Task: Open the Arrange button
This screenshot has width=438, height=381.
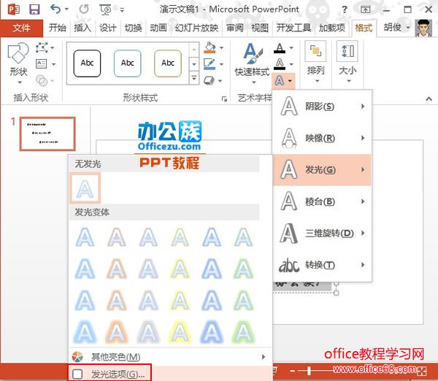Action: point(315,62)
